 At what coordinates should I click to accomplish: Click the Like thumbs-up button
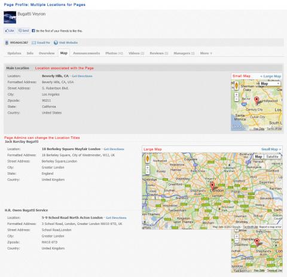coord(10,31)
